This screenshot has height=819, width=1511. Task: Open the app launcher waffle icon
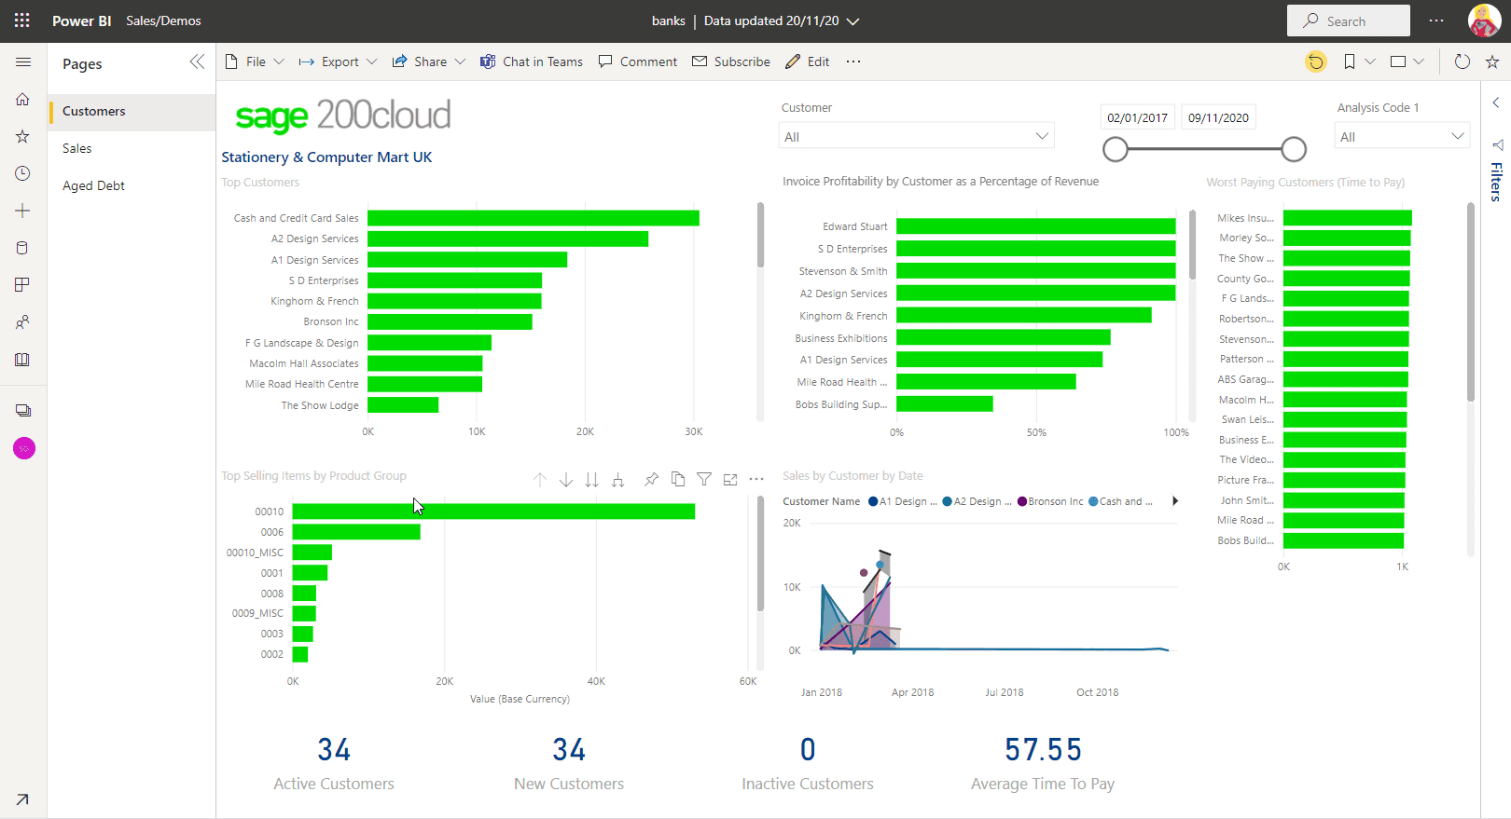point(22,20)
